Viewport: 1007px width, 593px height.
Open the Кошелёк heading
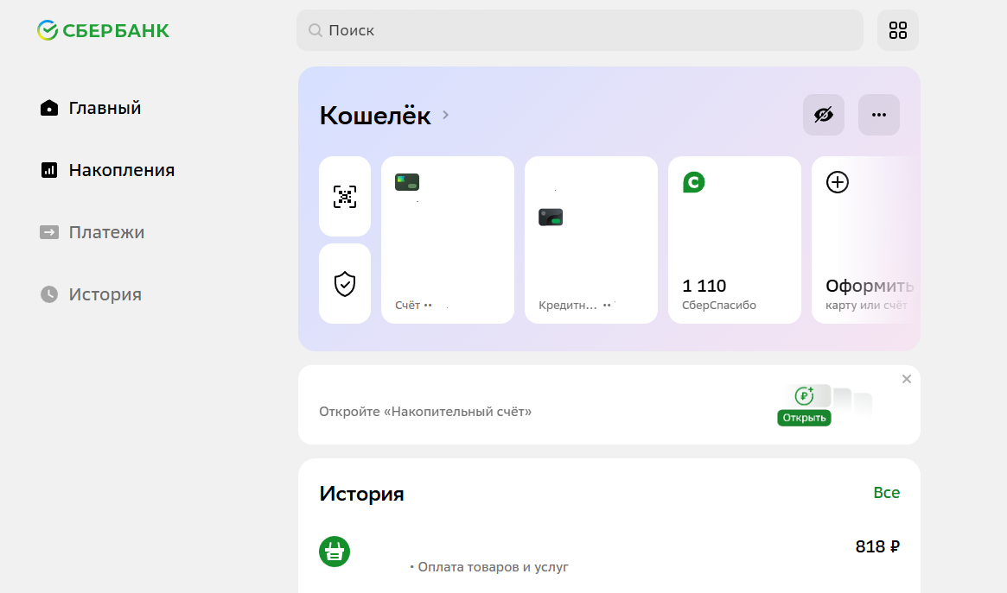[x=375, y=116]
